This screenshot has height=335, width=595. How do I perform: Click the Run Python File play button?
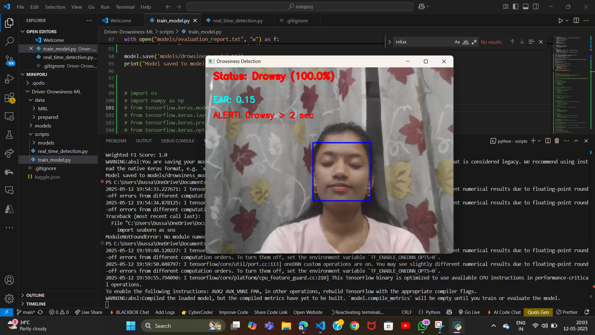point(560,20)
